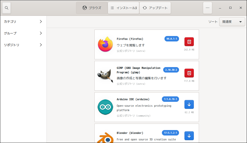Click Arduino version badge 1:1.8.19-1
The image size is (247, 143).
pos(170,99)
